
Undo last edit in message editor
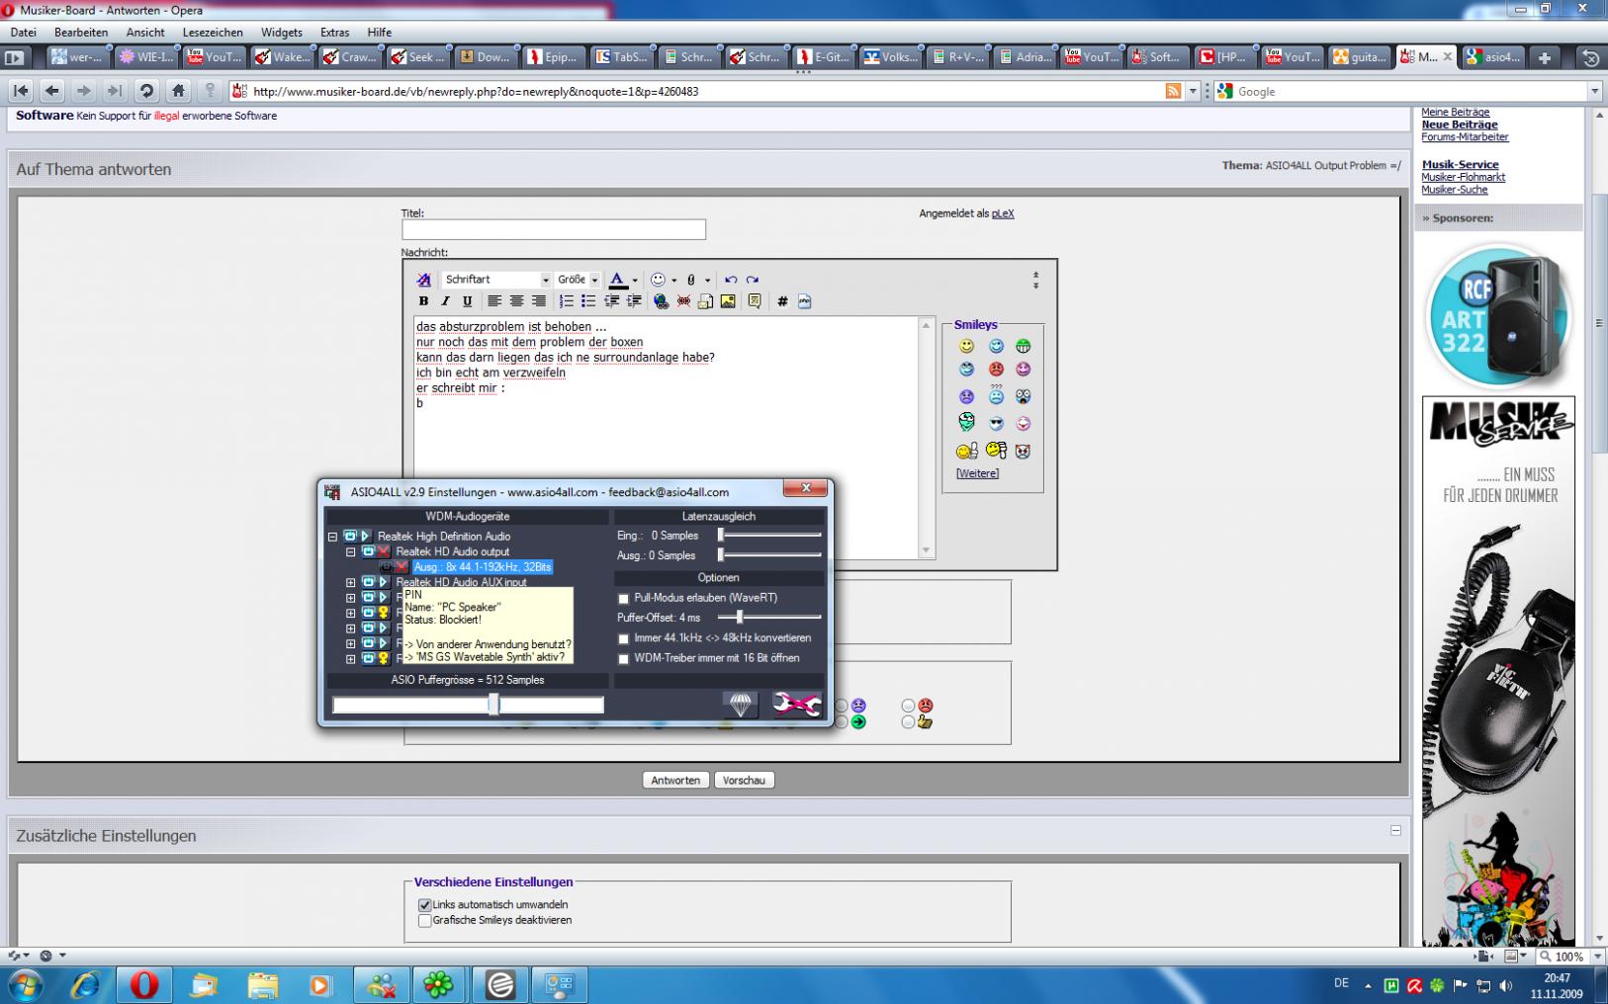pos(731,280)
